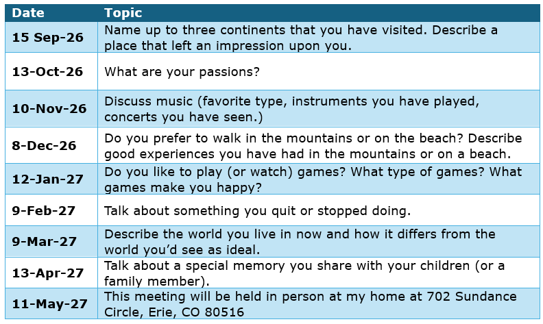Select the 12-Jan-27 date cell
The image size is (543, 324).
pyautogui.click(x=51, y=179)
